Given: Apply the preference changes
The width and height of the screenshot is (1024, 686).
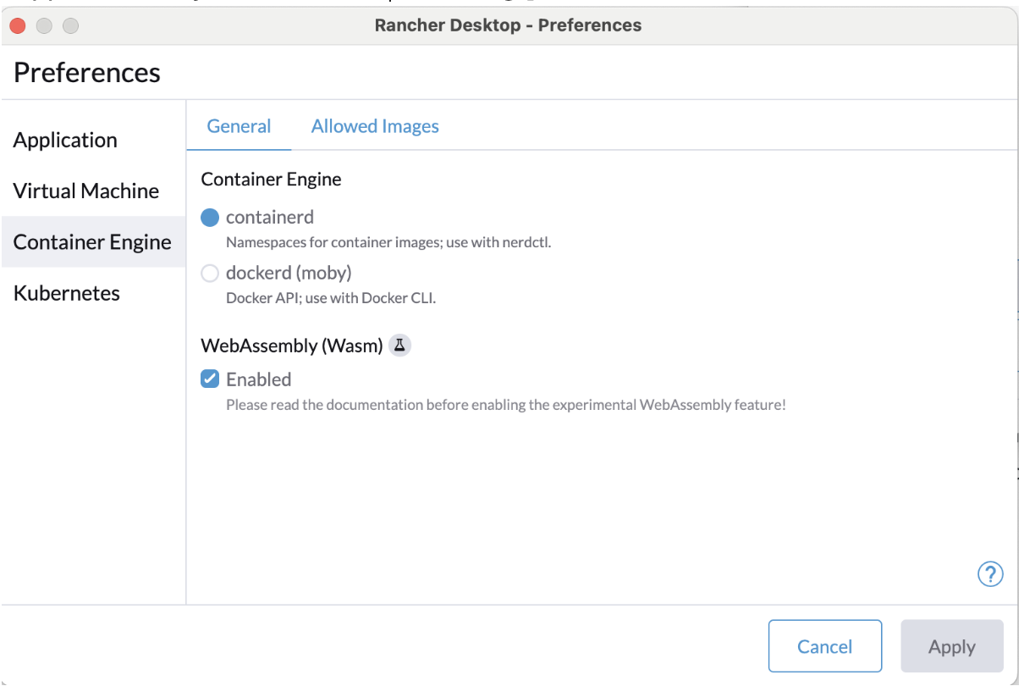Looking at the screenshot, I should 951,645.
